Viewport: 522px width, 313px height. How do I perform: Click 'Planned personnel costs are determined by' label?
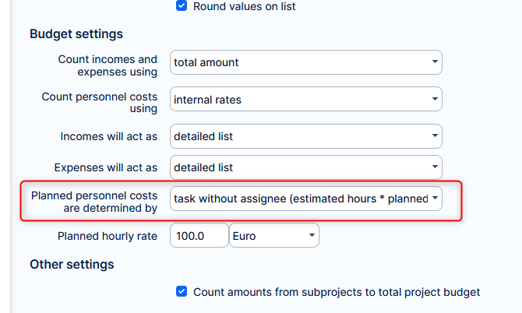point(93,201)
